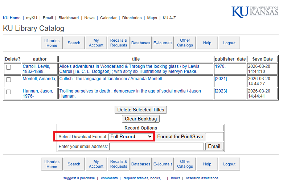
Task: Open the Select Download Format dropdown
Action: click(x=131, y=137)
